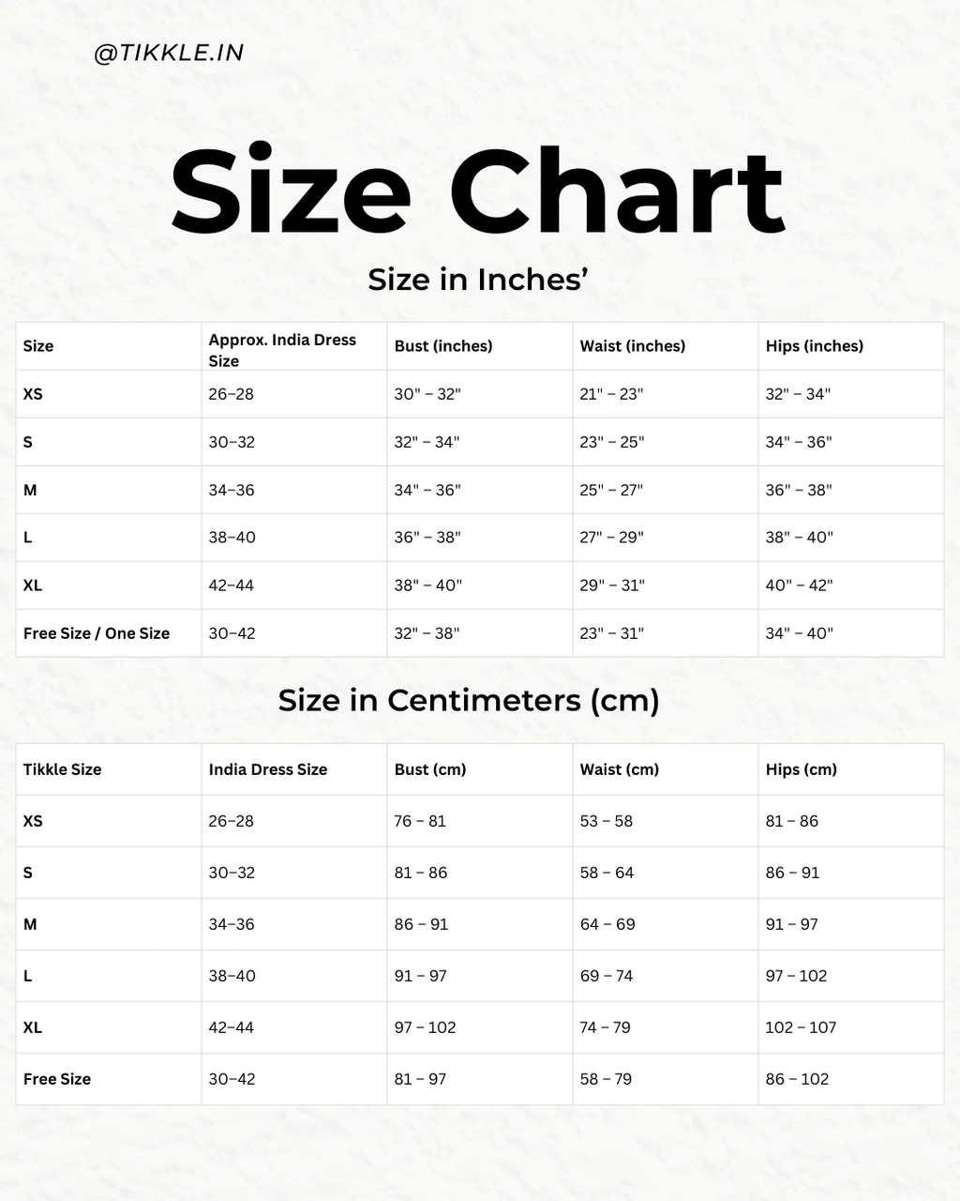The height and width of the screenshot is (1201, 960).
Task: Click the Hips (inches) column header
Action: (x=815, y=346)
